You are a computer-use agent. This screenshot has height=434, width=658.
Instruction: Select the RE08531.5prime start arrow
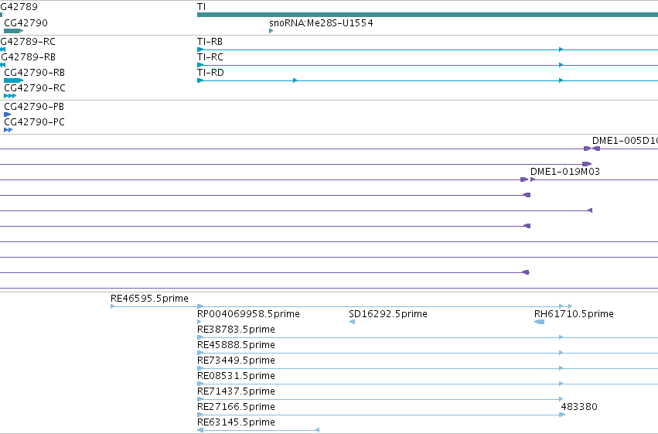[x=200, y=384]
